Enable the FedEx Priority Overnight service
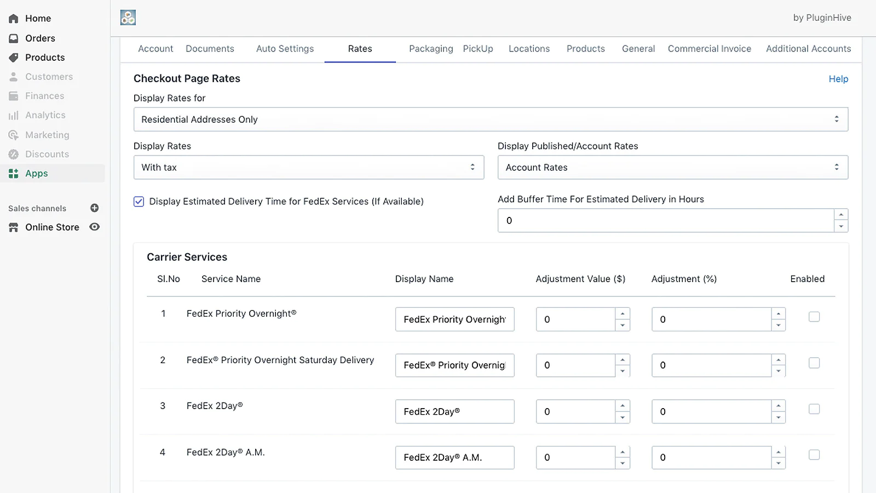 (814, 317)
